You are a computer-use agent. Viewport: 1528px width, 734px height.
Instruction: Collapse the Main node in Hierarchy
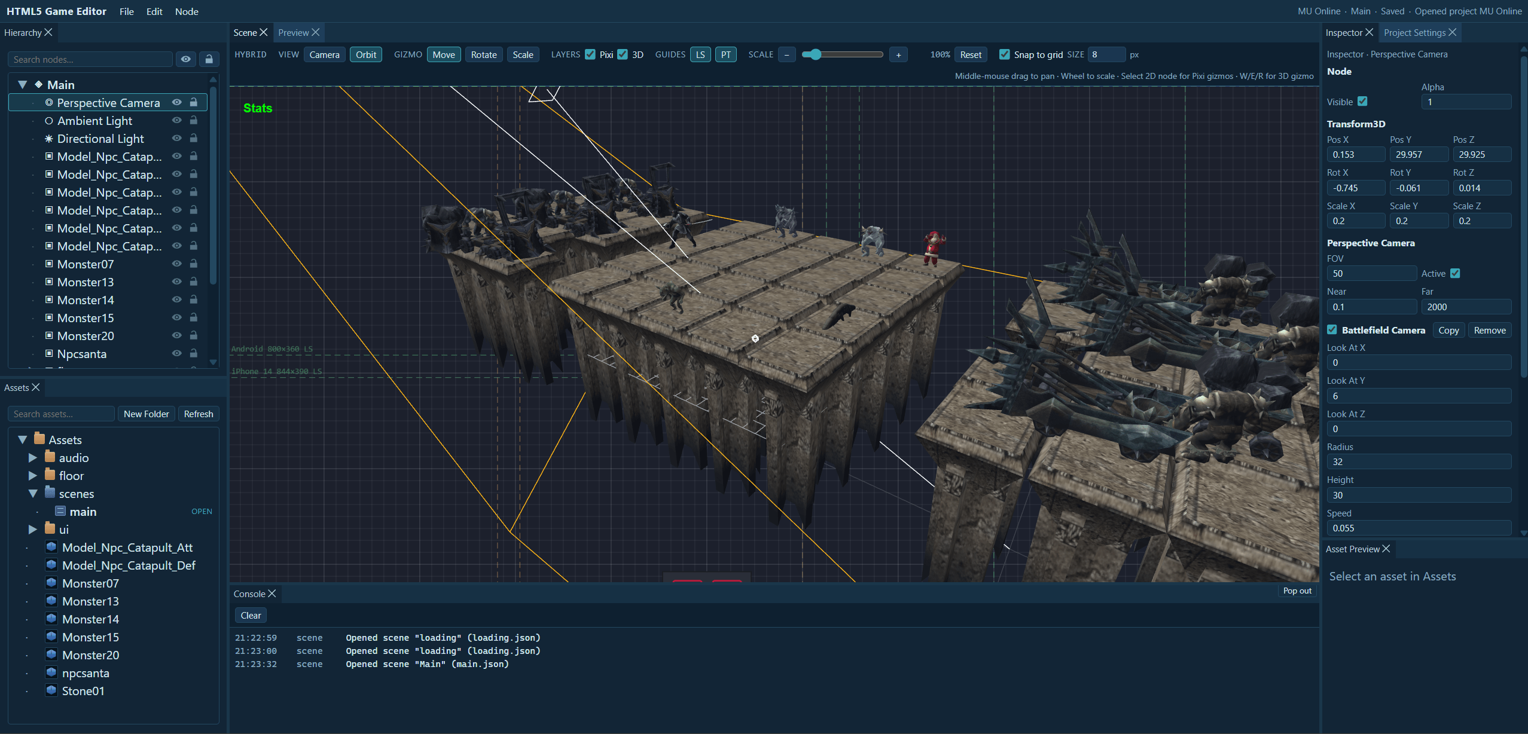(23, 85)
